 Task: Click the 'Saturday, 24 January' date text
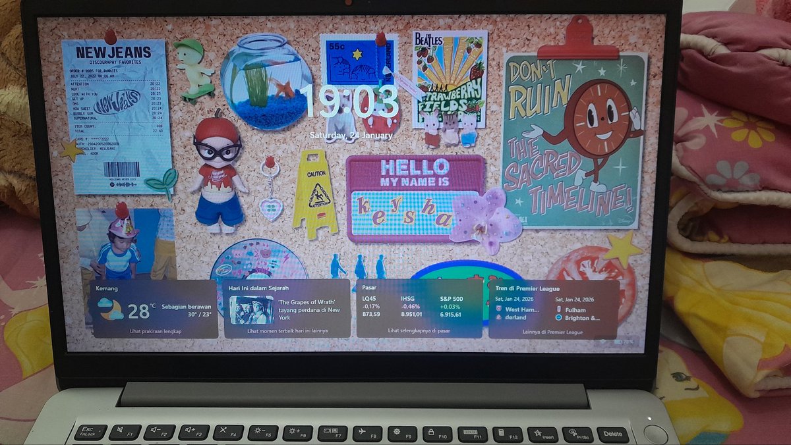(351, 136)
